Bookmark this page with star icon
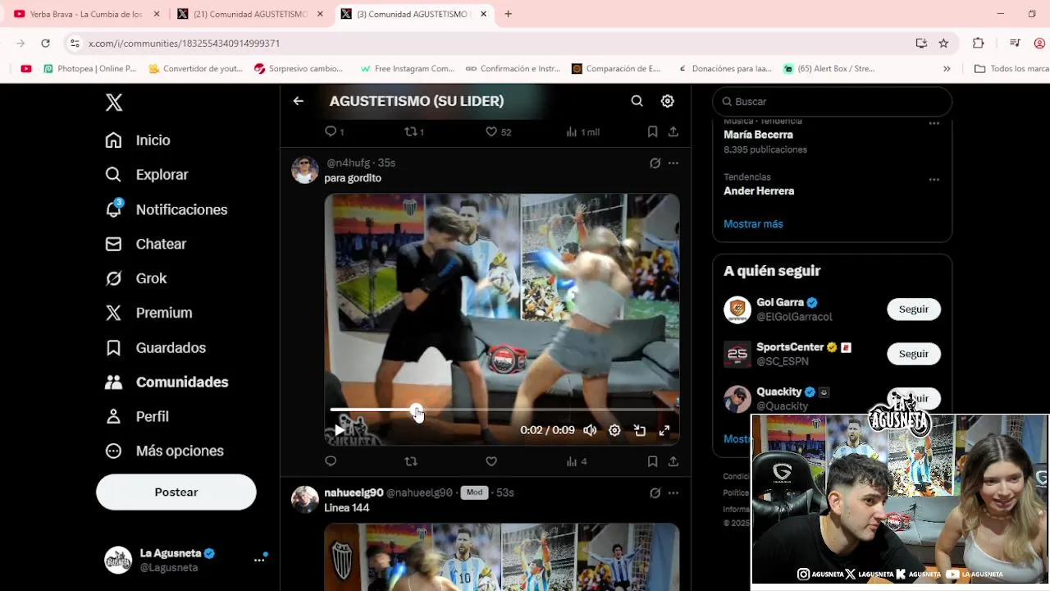The image size is (1050, 591). 943,43
